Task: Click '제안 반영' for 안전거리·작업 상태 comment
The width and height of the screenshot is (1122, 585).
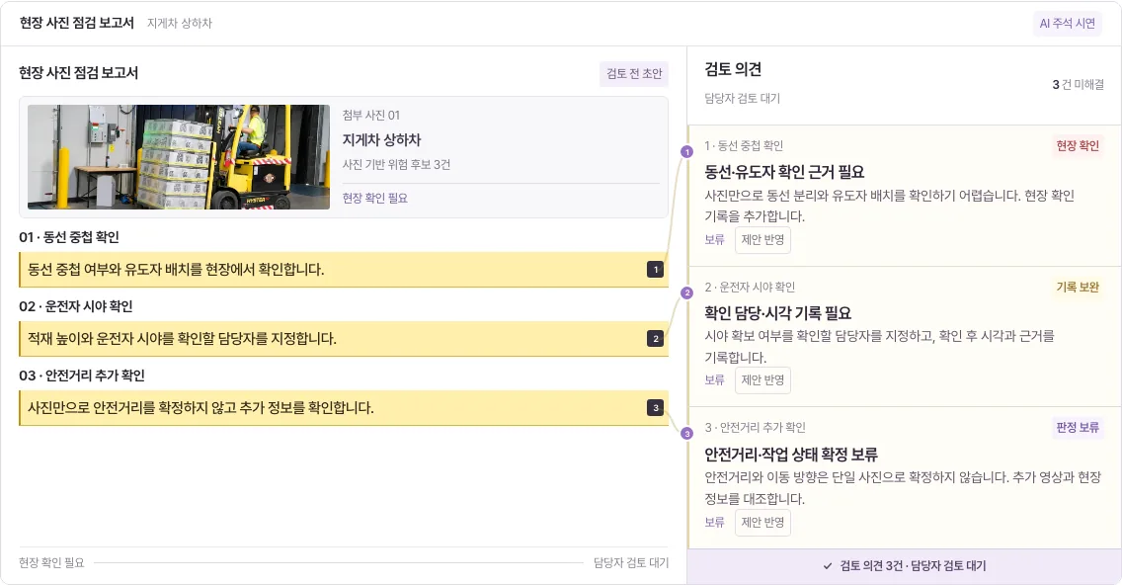Action: [x=762, y=523]
